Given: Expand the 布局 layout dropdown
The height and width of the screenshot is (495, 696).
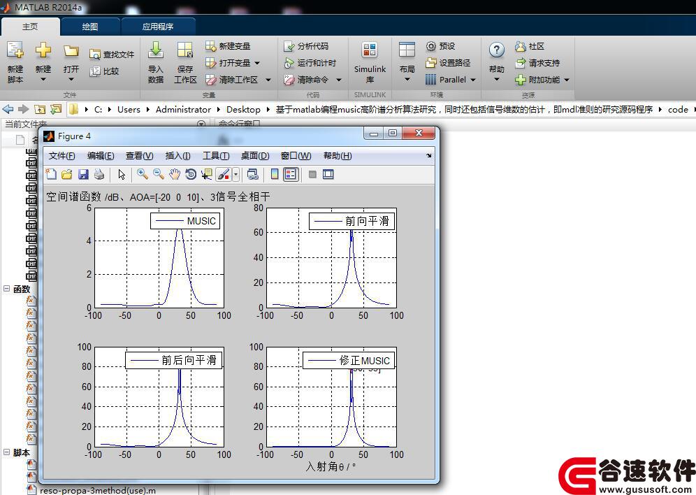Looking at the screenshot, I should (407, 80).
